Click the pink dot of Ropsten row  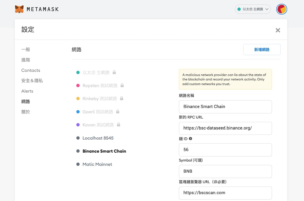click(78, 86)
